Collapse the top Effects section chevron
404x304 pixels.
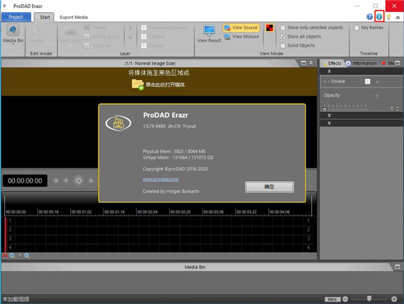[x=328, y=71]
